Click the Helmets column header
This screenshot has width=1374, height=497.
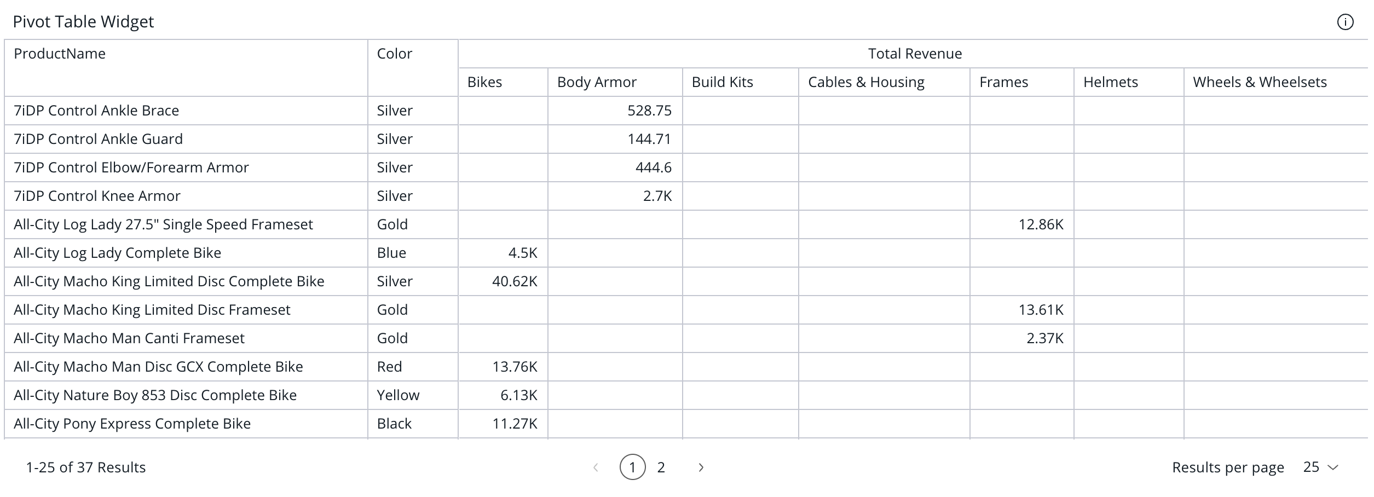[x=1110, y=82]
